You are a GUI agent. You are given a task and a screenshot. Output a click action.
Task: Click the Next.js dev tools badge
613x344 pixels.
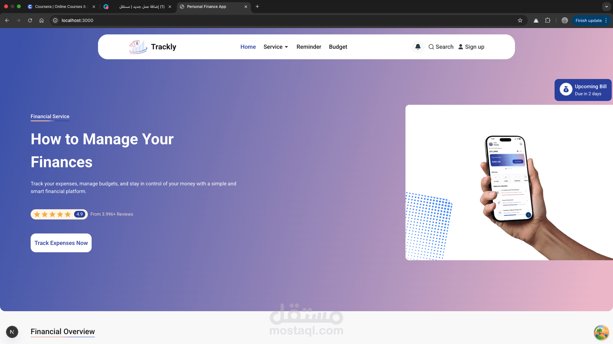[12, 332]
